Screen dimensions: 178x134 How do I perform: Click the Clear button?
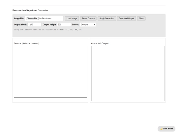coord(141,19)
